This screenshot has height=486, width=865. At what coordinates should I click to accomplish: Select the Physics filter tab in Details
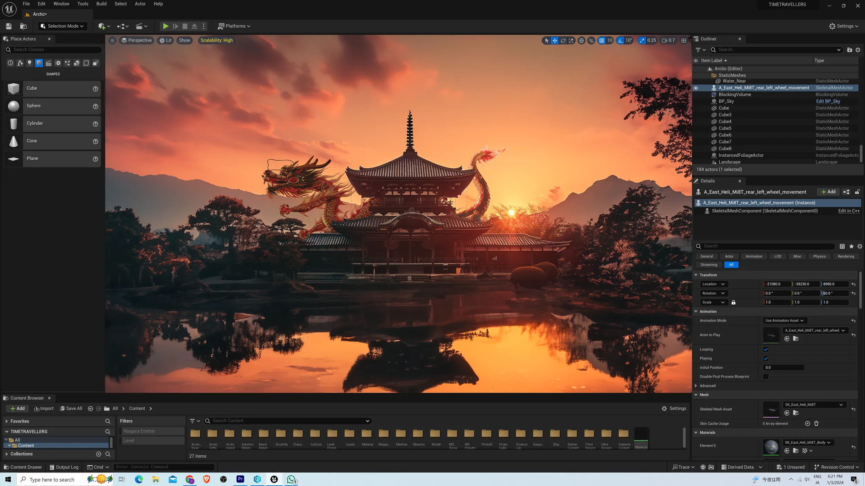819,256
